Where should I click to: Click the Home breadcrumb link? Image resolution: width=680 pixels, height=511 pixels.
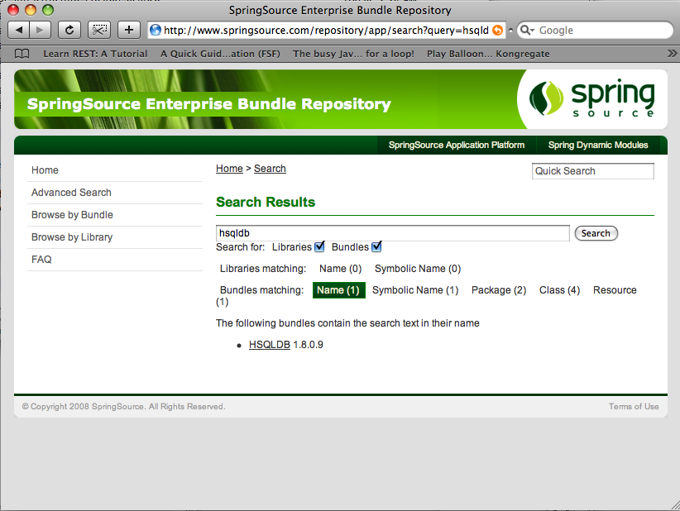pos(229,169)
